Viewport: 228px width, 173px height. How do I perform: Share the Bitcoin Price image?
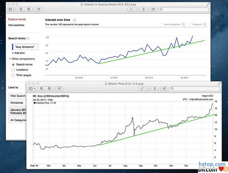[59, 88]
